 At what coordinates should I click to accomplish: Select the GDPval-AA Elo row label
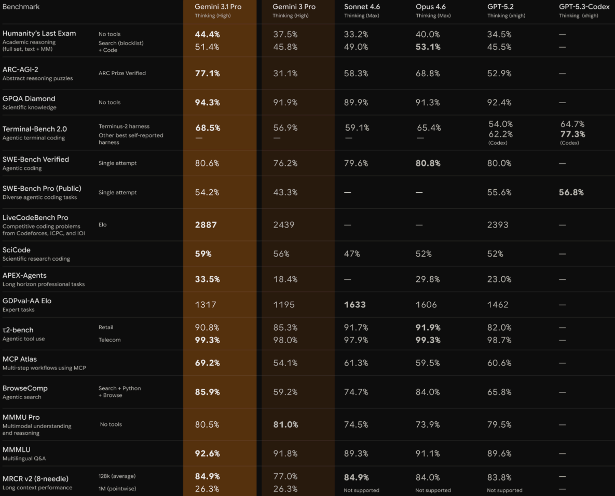click(27, 301)
